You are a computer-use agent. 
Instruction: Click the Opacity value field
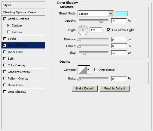[x=119, y=21]
